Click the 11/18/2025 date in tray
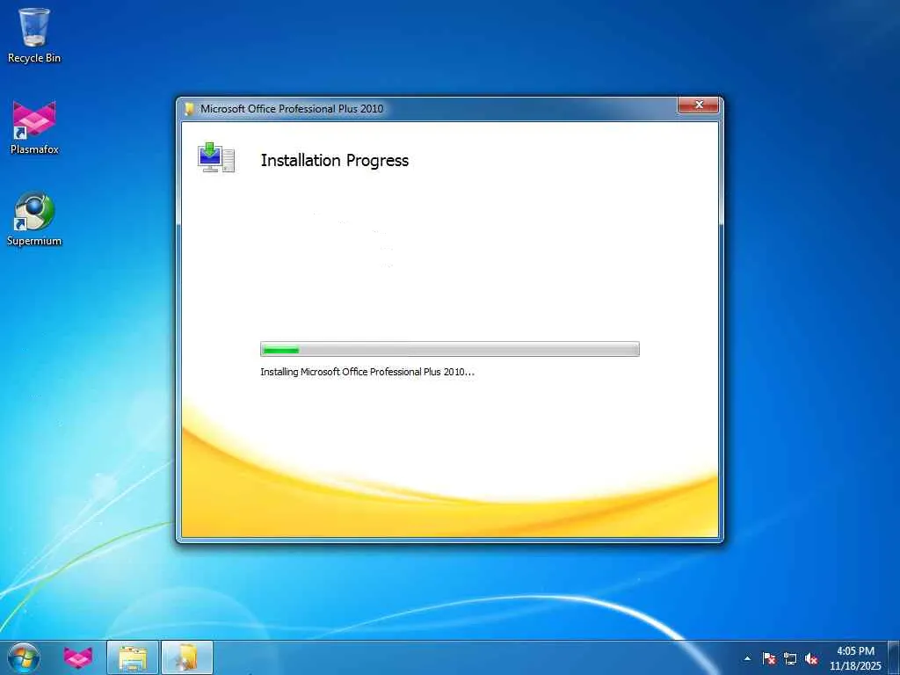The width and height of the screenshot is (900, 675). [x=855, y=666]
